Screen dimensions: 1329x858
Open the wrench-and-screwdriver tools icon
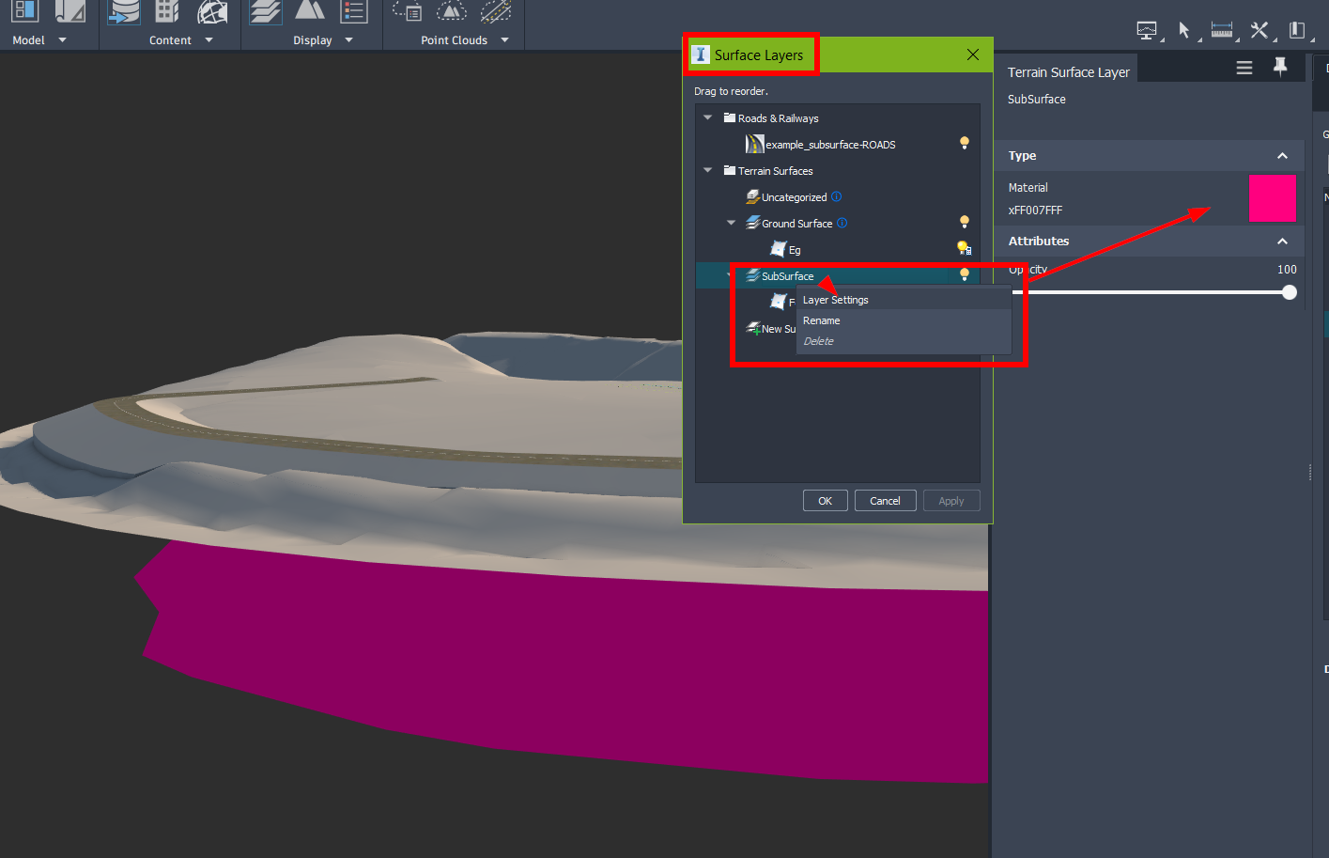point(1259,30)
